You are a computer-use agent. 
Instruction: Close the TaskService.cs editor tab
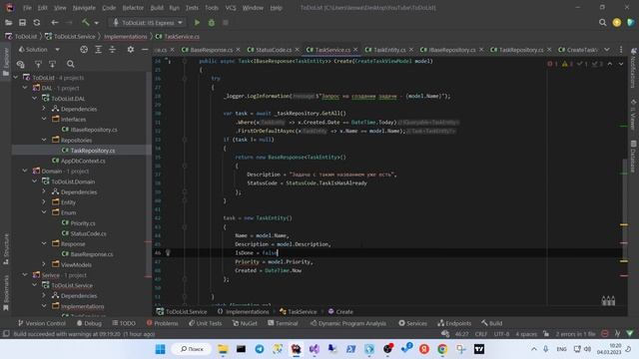click(x=355, y=50)
